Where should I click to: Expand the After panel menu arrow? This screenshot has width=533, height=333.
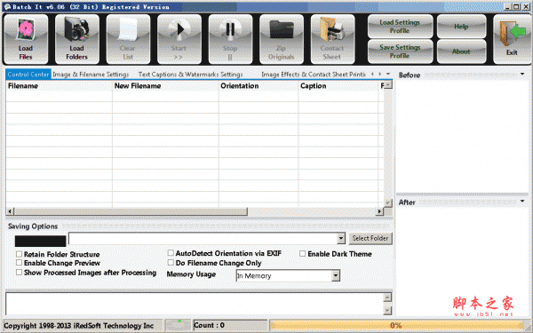[522, 202]
